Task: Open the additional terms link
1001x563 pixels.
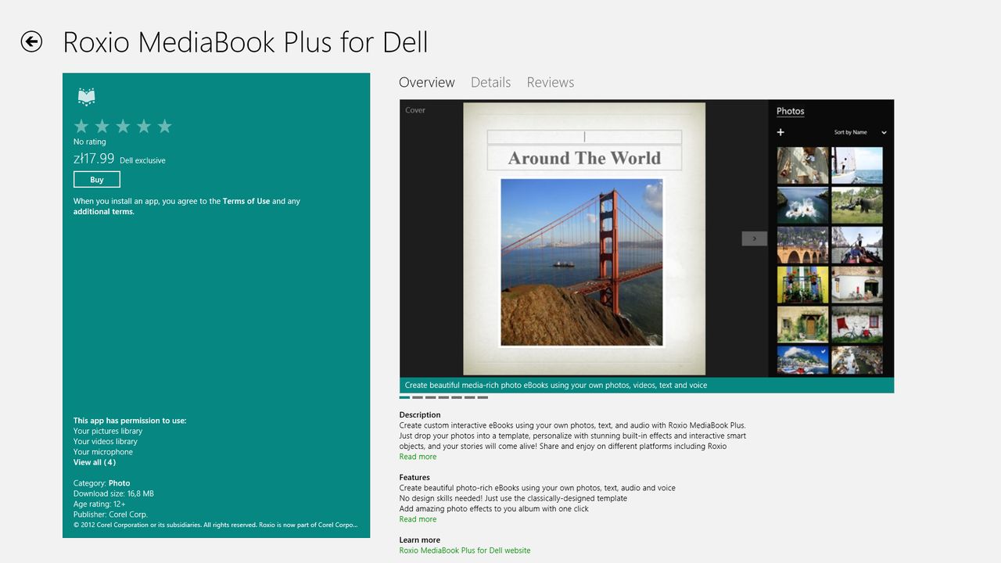Action: [x=104, y=212]
